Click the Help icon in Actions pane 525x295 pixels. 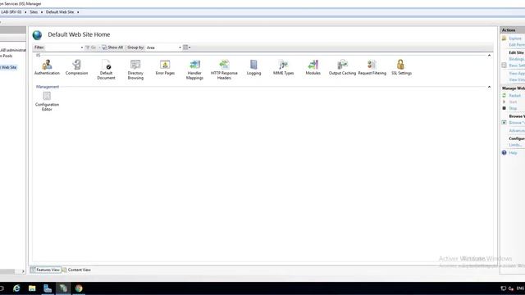pos(504,153)
